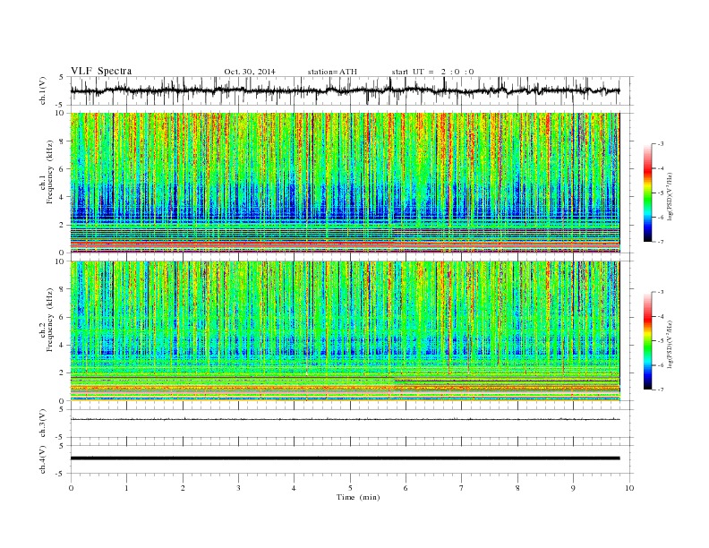Click the thick ch.4 voltage trace
Viewport: 709px width, 548px height.
point(345,458)
